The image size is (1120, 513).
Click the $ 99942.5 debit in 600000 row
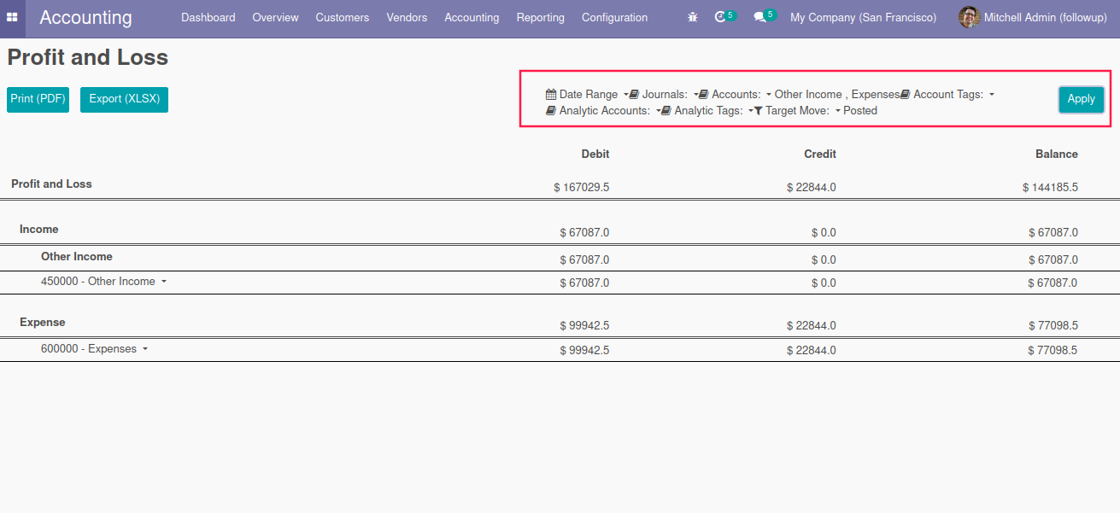point(585,350)
